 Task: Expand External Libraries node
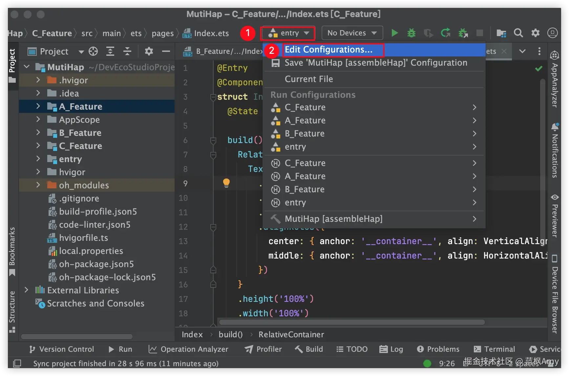[x=27, y=290]
